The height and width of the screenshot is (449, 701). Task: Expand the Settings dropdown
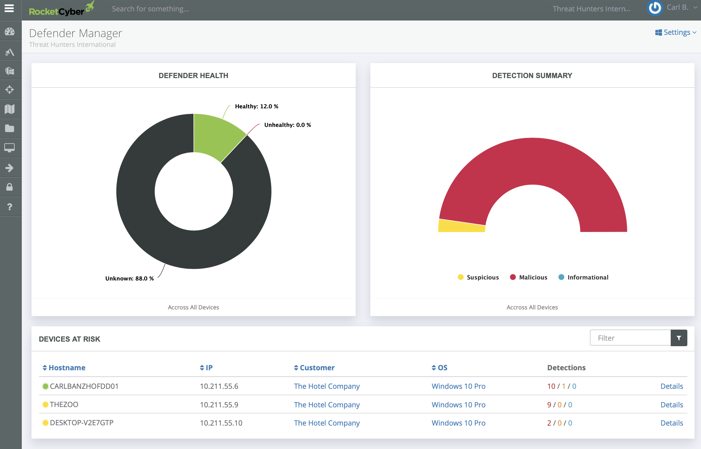click(x=676, y=33)
